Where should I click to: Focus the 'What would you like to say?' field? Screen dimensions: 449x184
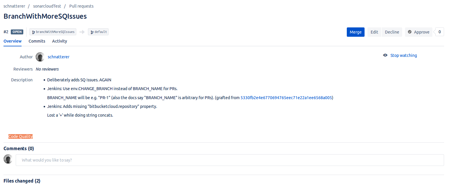229,160
